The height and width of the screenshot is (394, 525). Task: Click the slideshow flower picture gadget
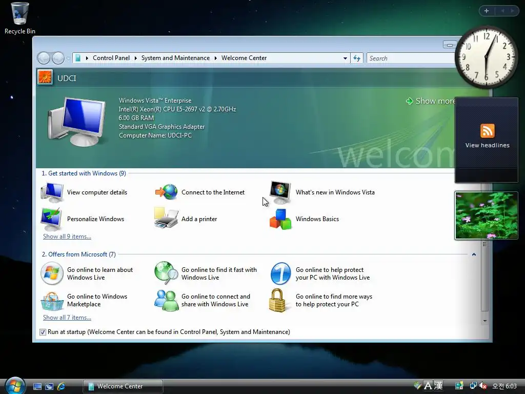(x=486, y=215)
